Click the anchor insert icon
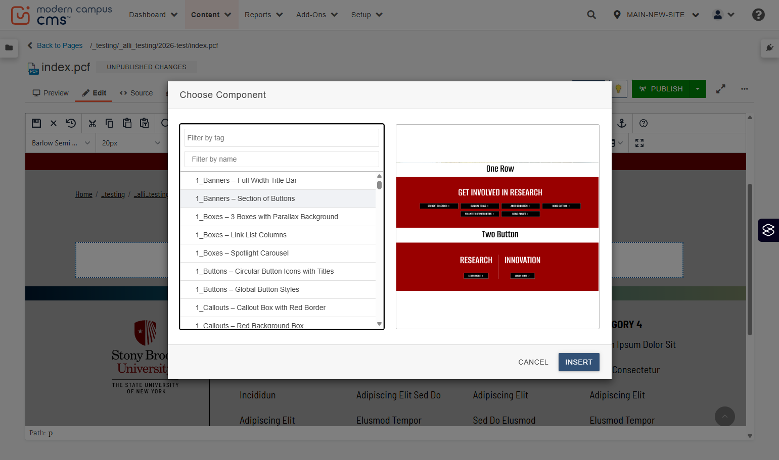 (x=622, y=123)
